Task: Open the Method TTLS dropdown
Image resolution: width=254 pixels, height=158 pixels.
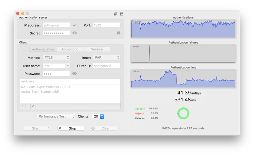Action: pyautogui.click(x=56, y=58)
